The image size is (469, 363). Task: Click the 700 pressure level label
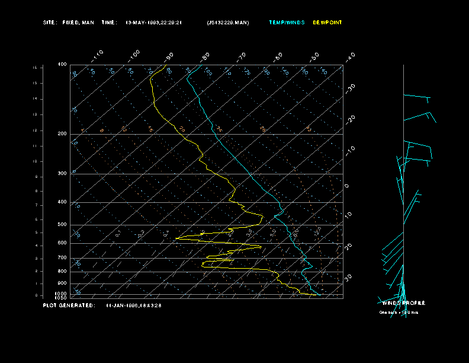click(x=62, y=257)
